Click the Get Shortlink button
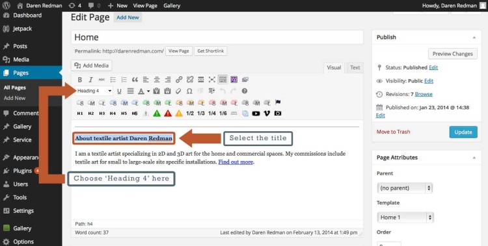 tap(210, 51)
